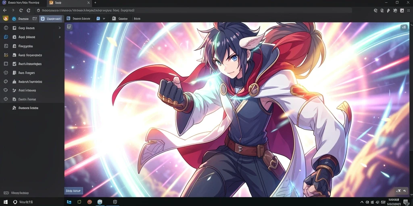Click the browser address bar

[x=194, y=10]
